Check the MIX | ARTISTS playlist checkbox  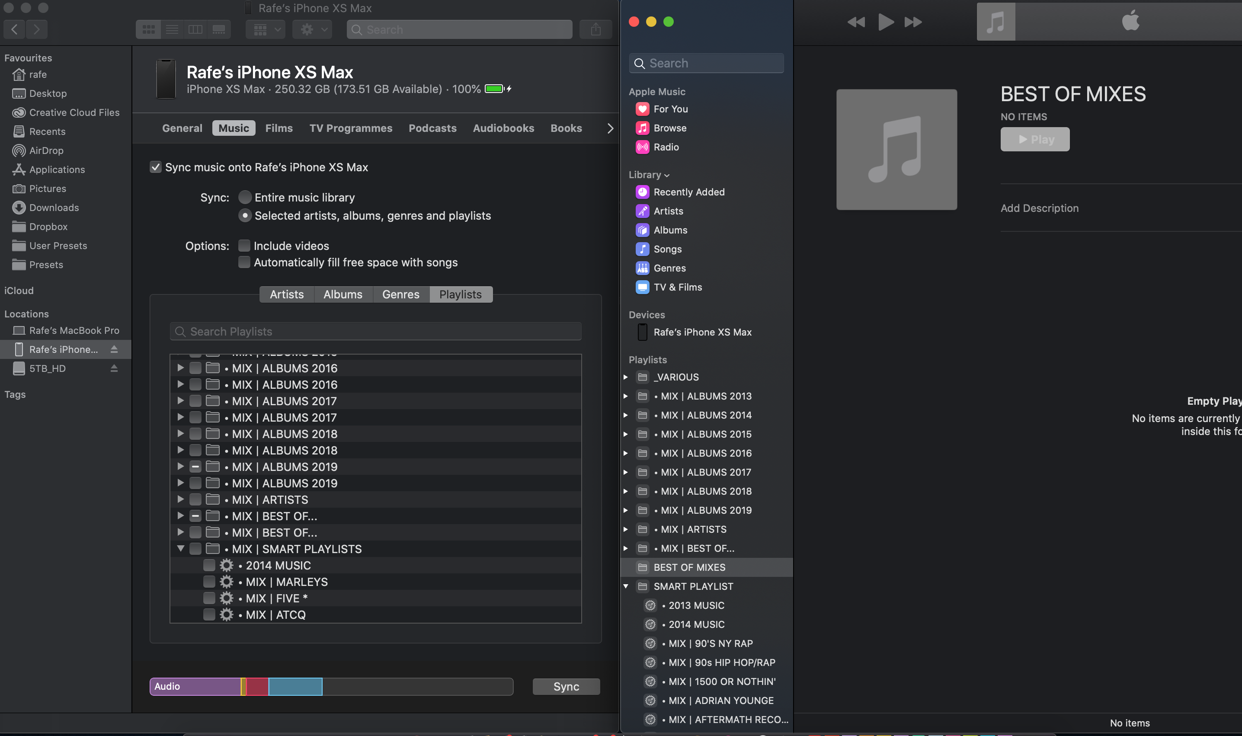(195, 500)
